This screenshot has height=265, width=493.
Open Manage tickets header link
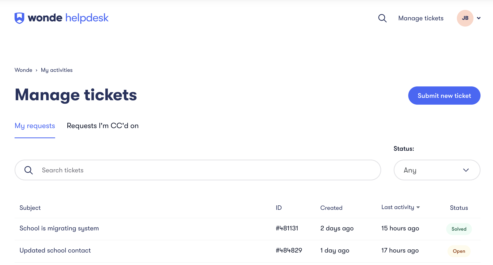point(421,18)
